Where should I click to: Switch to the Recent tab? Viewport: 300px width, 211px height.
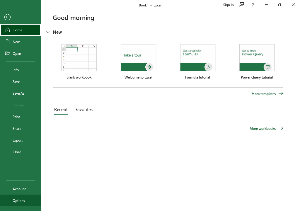61,110
